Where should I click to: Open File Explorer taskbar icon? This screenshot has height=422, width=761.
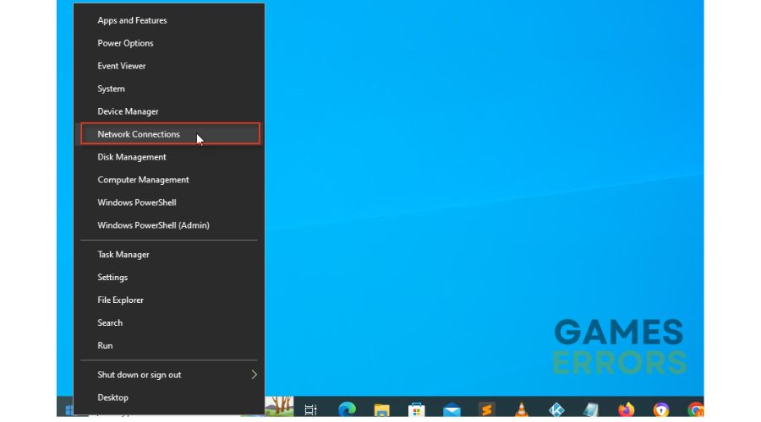(381, 409)
